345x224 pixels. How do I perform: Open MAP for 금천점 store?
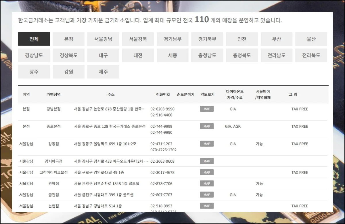point(207,195)
